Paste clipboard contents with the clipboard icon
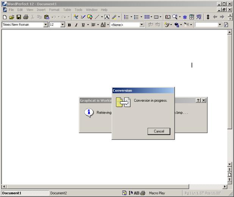The width and height of the screenshot is (234, 197). tap(47, 17)
